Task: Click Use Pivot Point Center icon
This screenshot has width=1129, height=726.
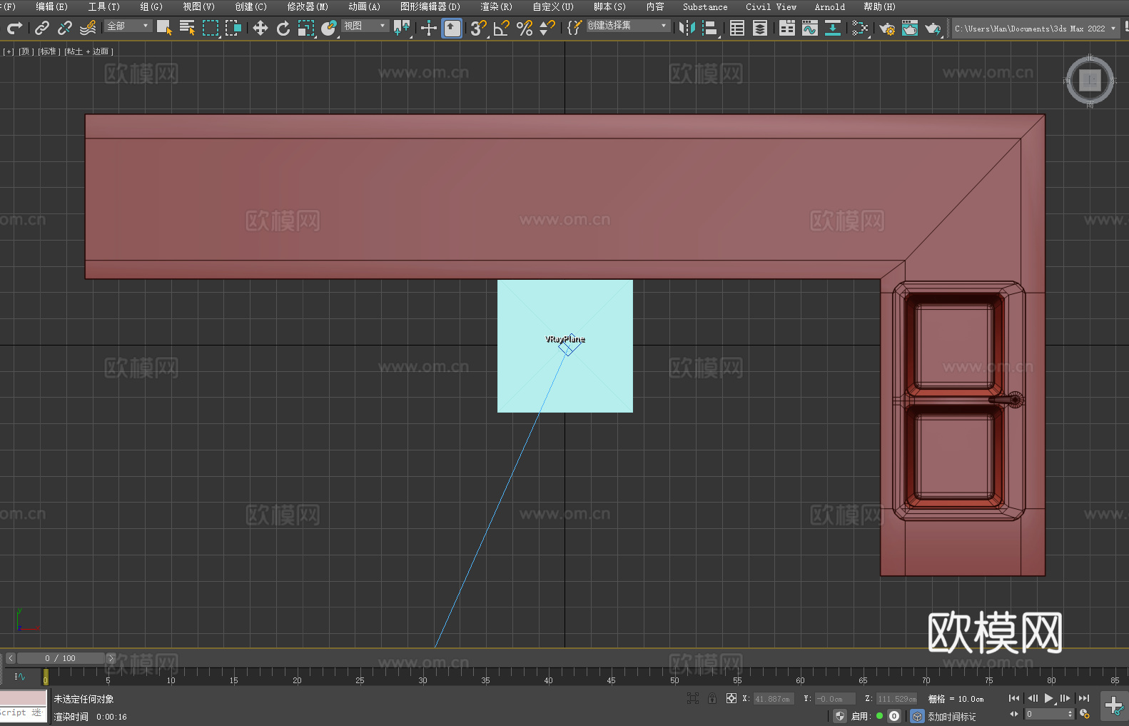Action: click(402, 28)
